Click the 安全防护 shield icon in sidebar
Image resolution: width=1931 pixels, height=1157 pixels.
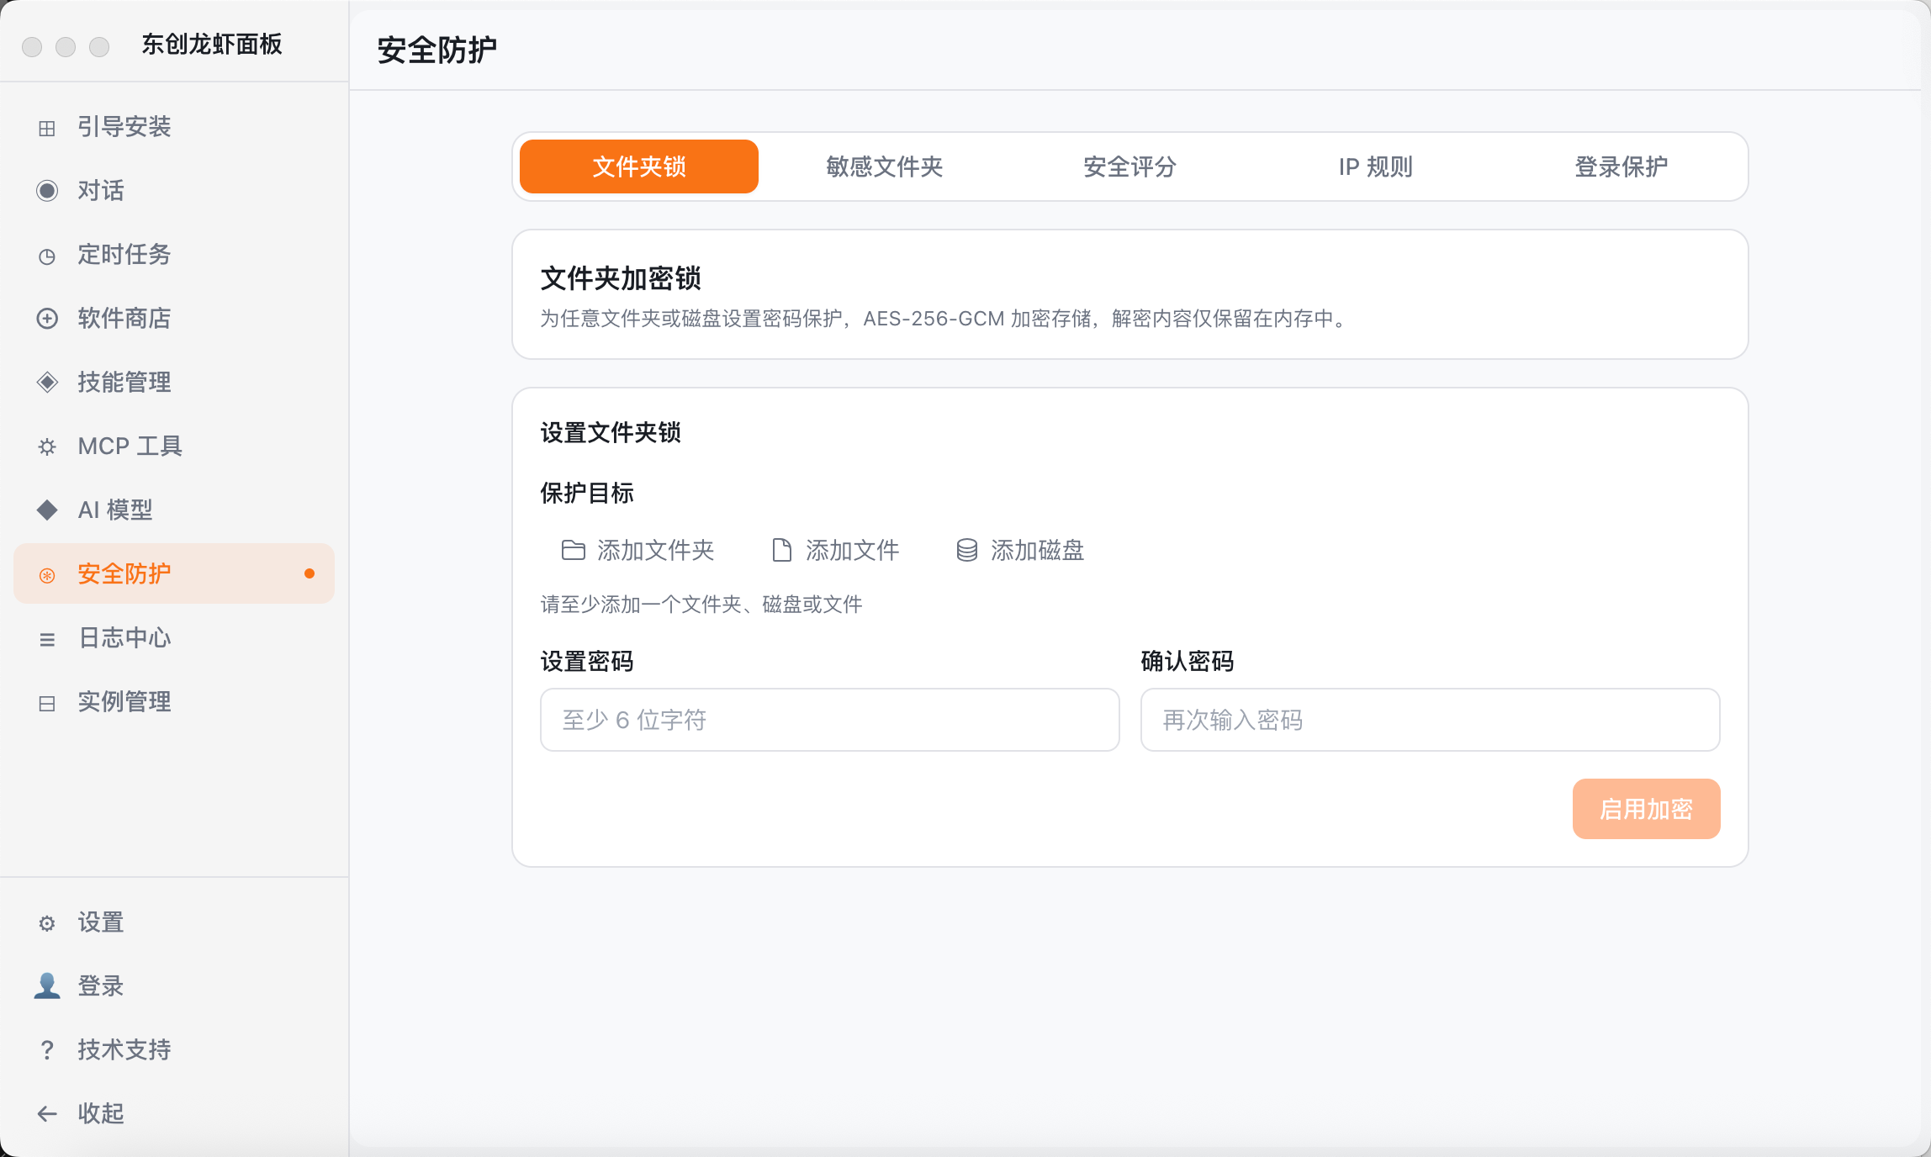(47, 575)
